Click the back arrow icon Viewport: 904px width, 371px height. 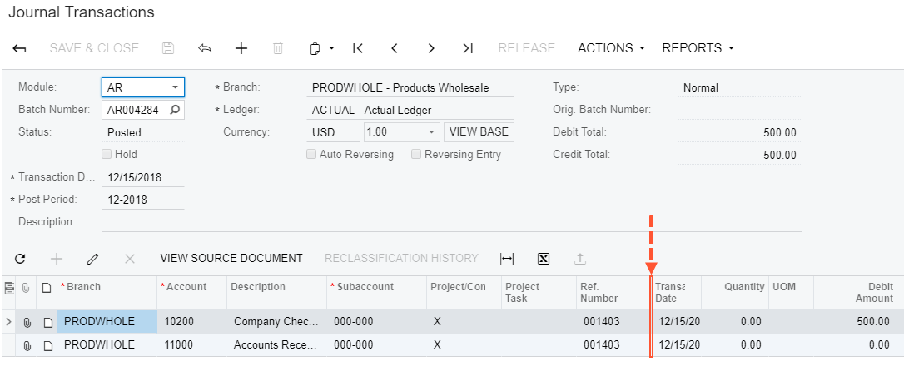coord(19,48)
